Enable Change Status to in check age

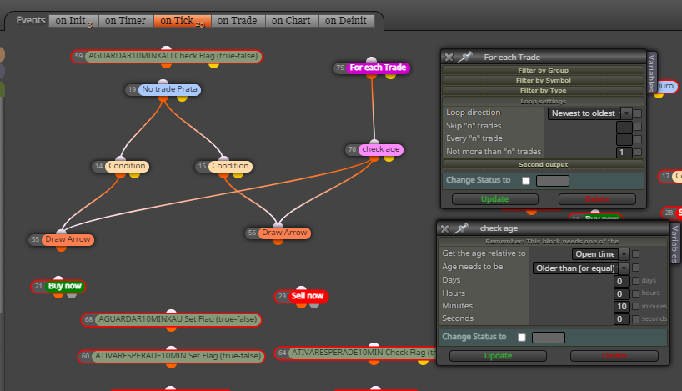(522, 337)
